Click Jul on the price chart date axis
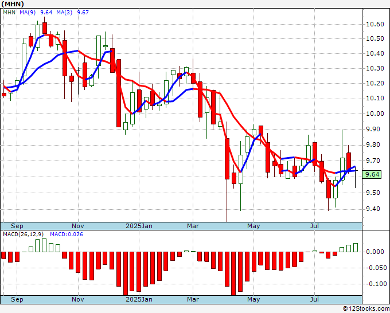Viewport: 390px width, 313px height. (x=315, y=226)
